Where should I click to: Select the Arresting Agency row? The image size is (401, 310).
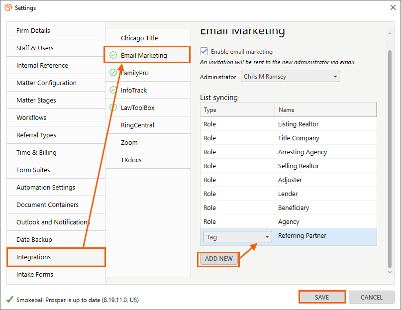click(289, 152)
